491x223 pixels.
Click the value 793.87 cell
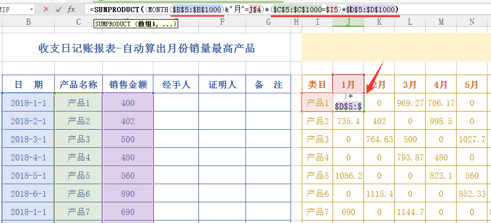tap(410, 157)
